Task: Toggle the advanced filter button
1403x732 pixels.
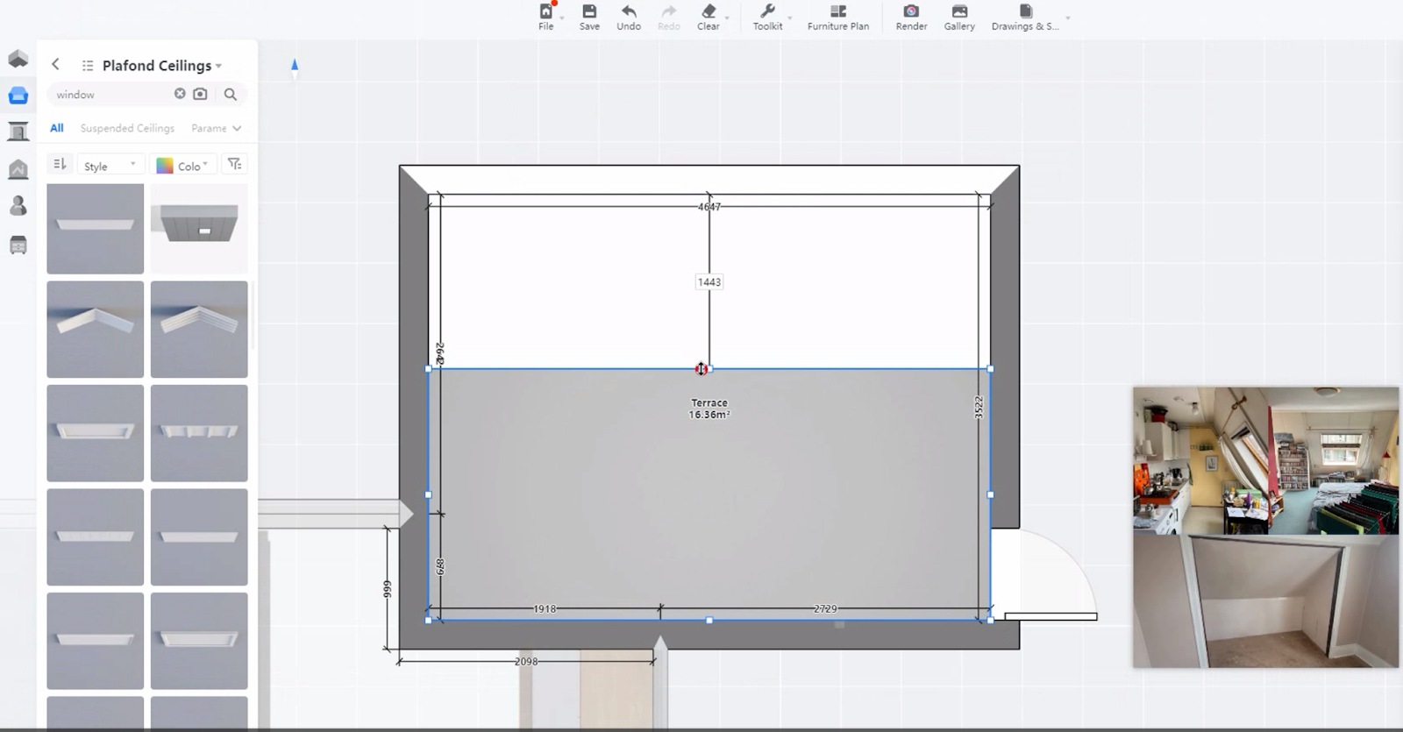Action: click(234, 165)
